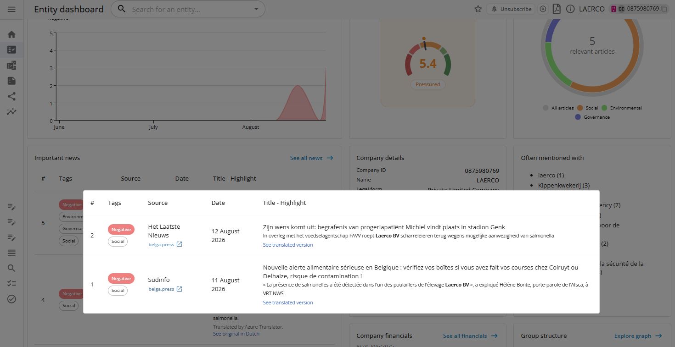Expand the entity search dropdown arrow
The image size is (675, 347).
256,9
